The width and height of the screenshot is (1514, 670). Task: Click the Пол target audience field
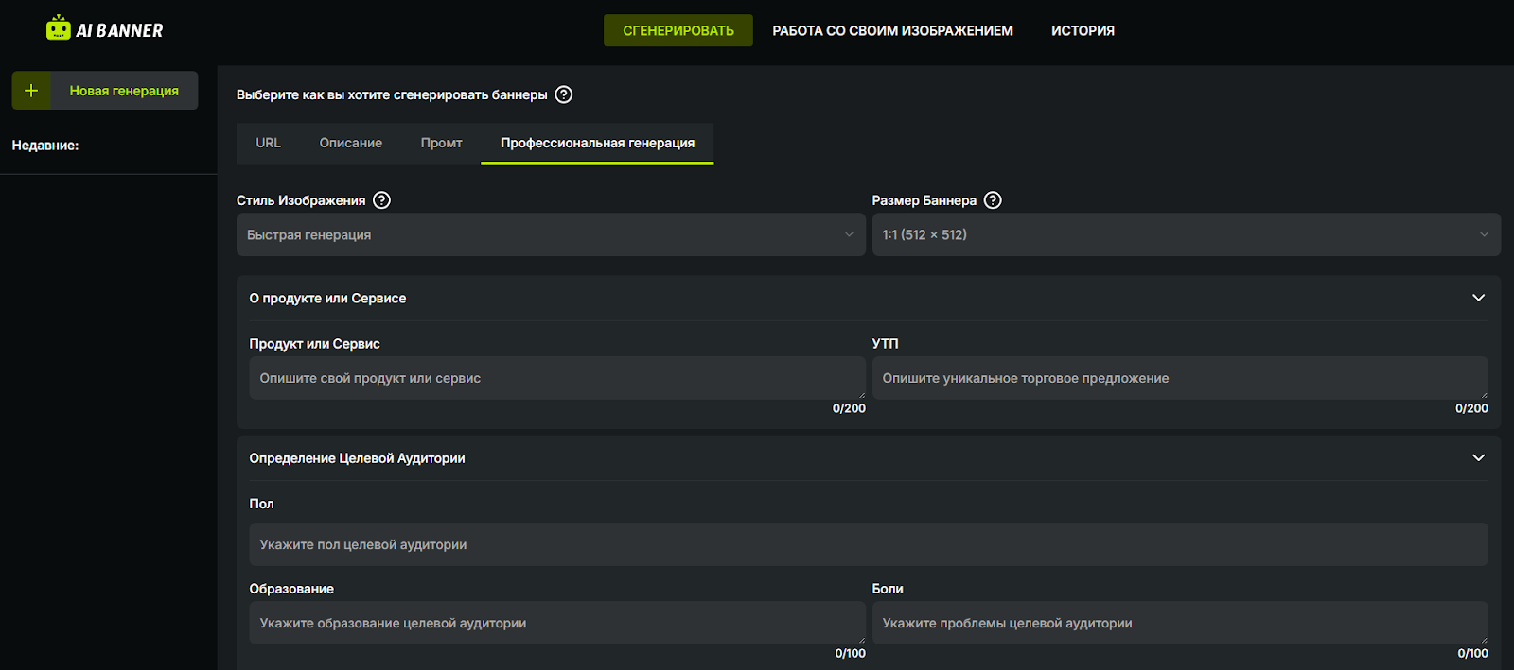click(x=868, y=544)
